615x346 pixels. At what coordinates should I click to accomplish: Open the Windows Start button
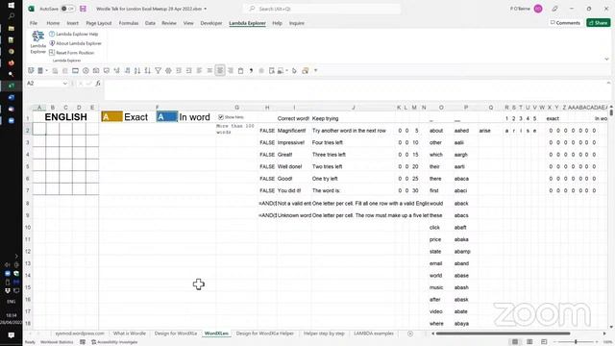coord(11,5)
